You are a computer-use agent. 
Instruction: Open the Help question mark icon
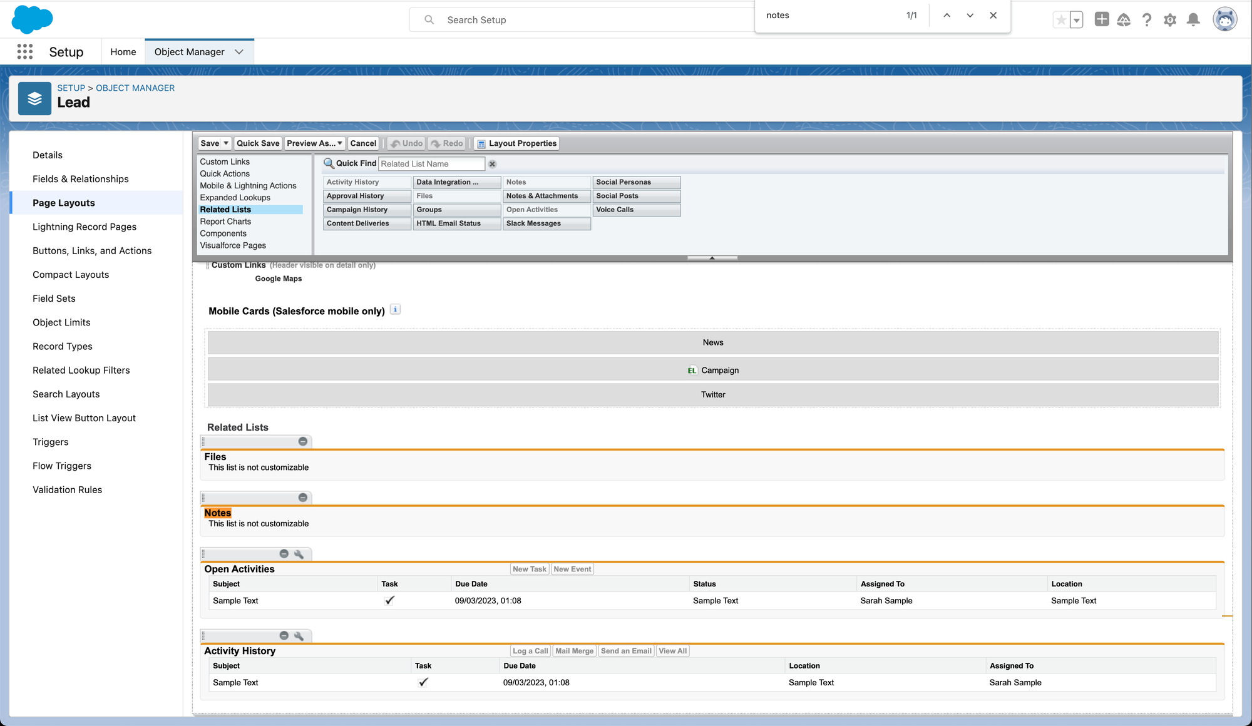tap(1147, 20)
